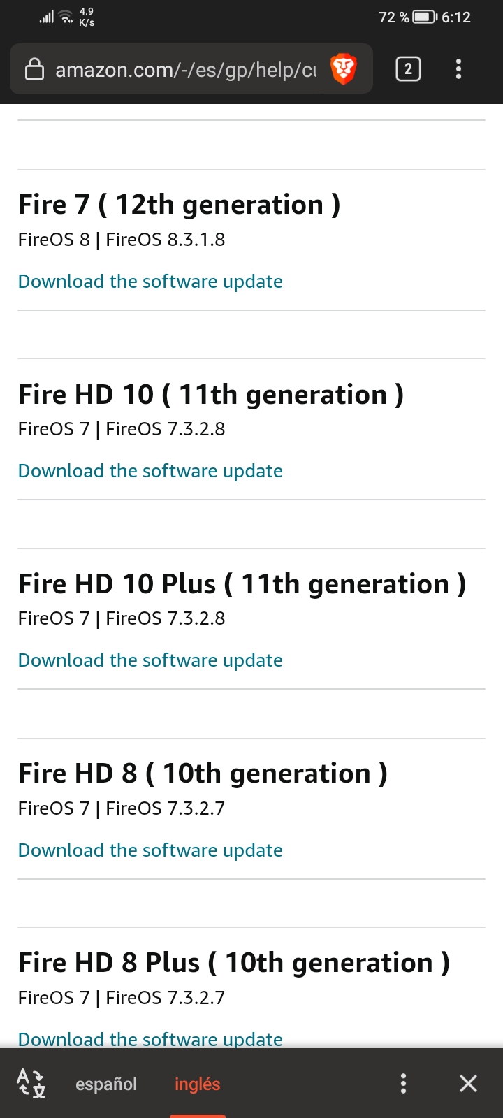The width and height of the screenshot is (503, 1118).
Task: Download Fire HD 10 Plus software update
Action: [x=150, y=660]
